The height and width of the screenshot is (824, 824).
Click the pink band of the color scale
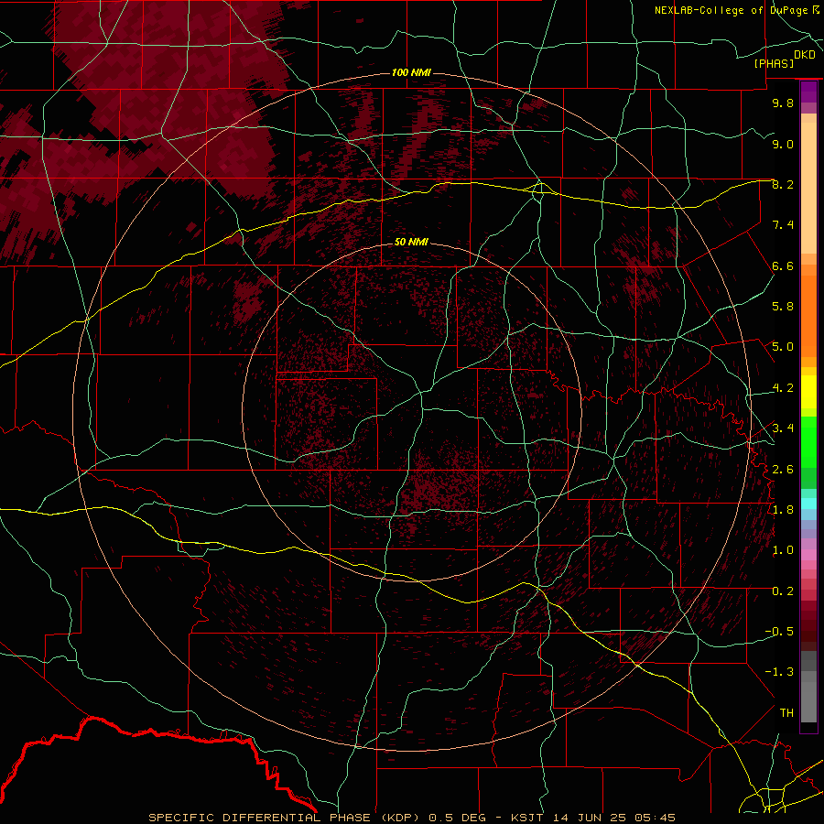tap(808, 555)
